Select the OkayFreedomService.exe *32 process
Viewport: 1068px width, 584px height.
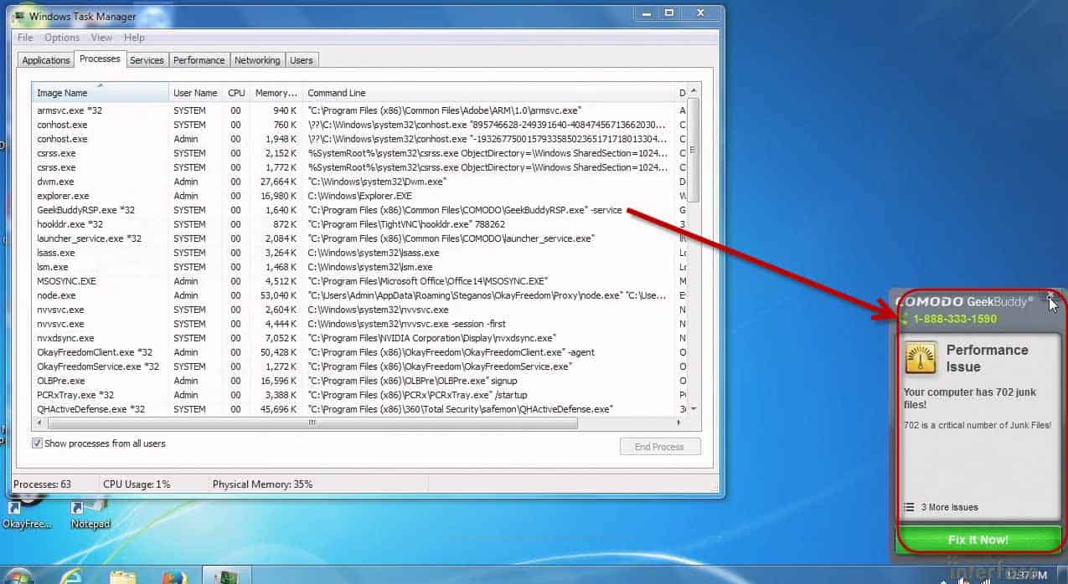tap(359, 366)
